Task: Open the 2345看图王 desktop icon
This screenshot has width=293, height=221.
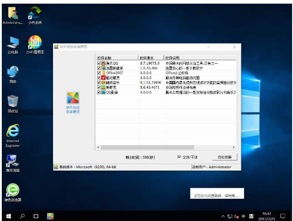Action: tap(35, 42)
